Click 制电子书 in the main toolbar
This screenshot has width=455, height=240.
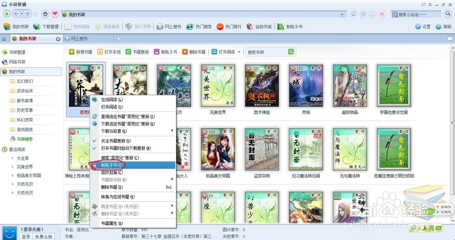pos(290,27)
